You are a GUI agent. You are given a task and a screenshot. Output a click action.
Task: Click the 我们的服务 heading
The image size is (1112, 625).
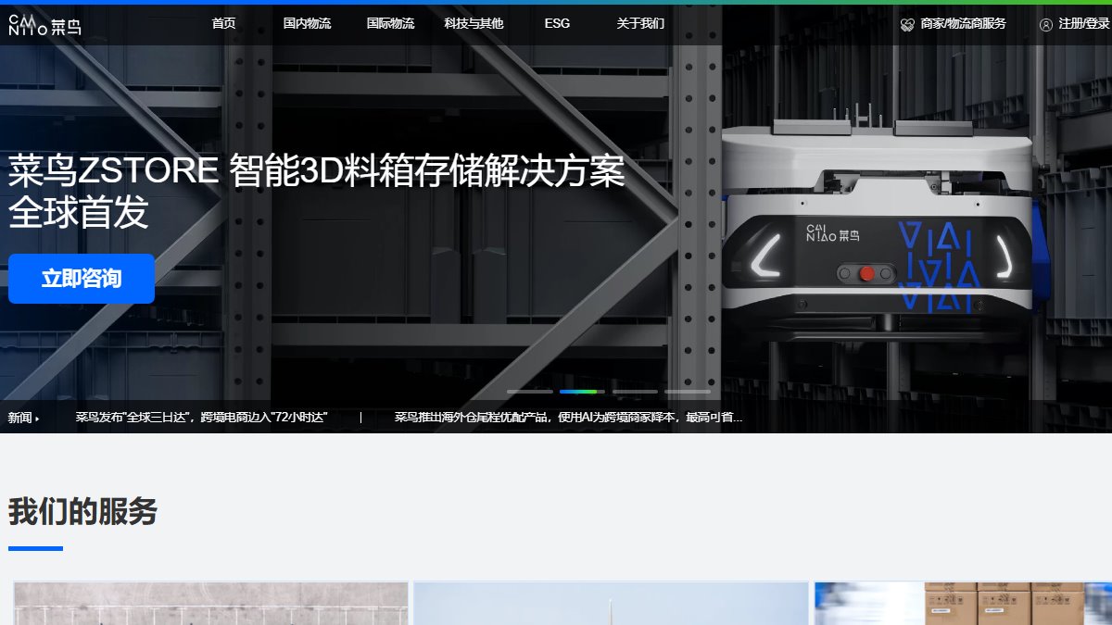click(82, 511)
